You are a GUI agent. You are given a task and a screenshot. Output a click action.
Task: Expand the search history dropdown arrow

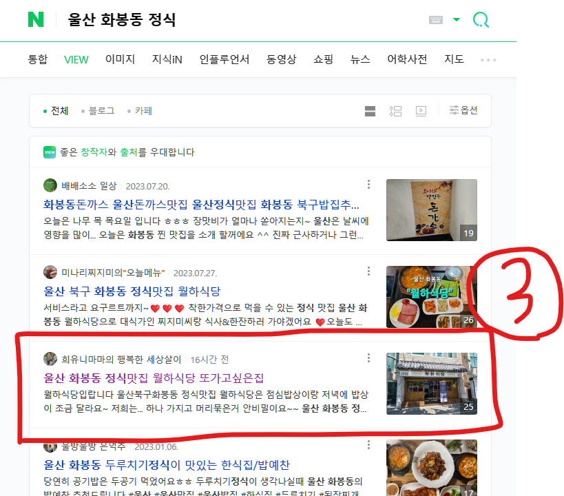[x=457, y=19]
